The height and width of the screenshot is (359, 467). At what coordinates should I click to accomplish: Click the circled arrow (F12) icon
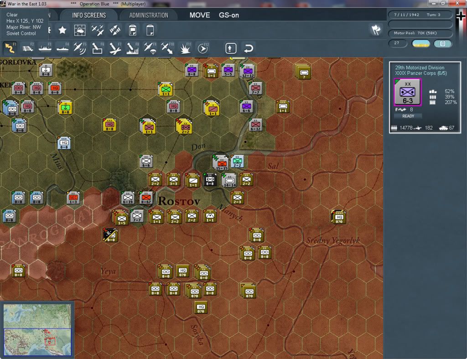pyautogui.click(x=202, y=48)
